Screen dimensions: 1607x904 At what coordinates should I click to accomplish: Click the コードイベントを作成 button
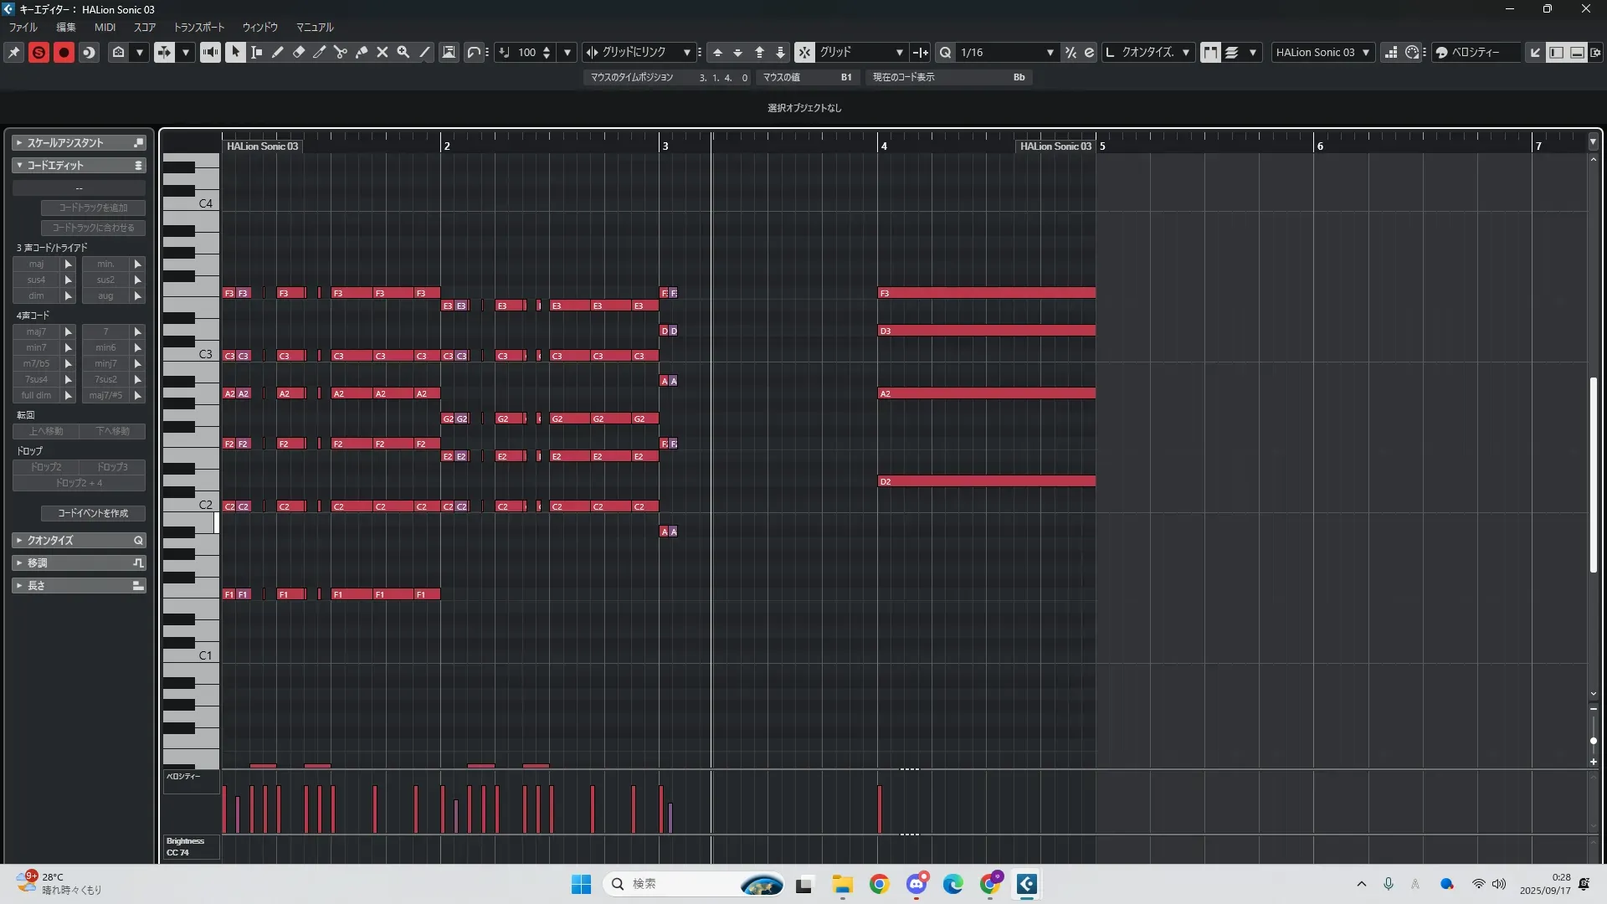(x=93, y=513)
